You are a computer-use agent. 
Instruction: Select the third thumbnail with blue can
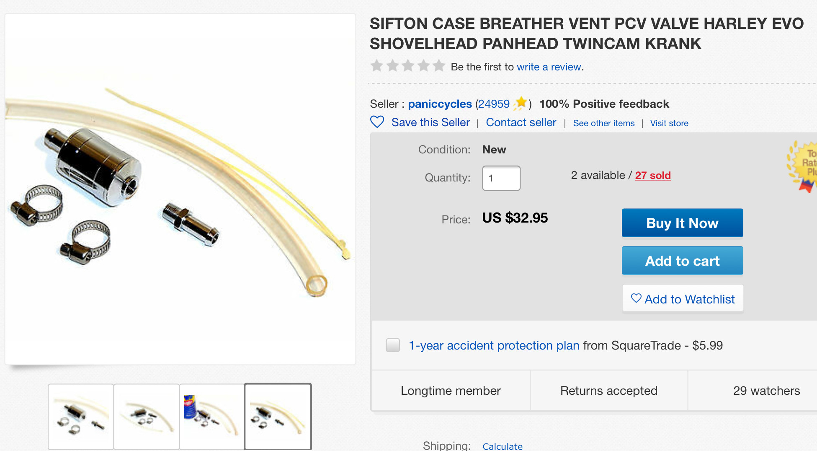click(x=212, y=417)
